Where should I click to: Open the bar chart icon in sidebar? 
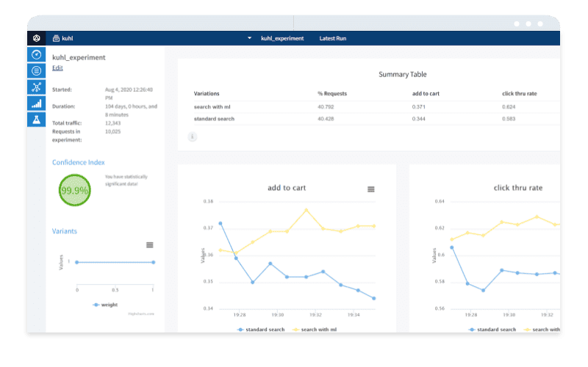[x=36, y=103]
